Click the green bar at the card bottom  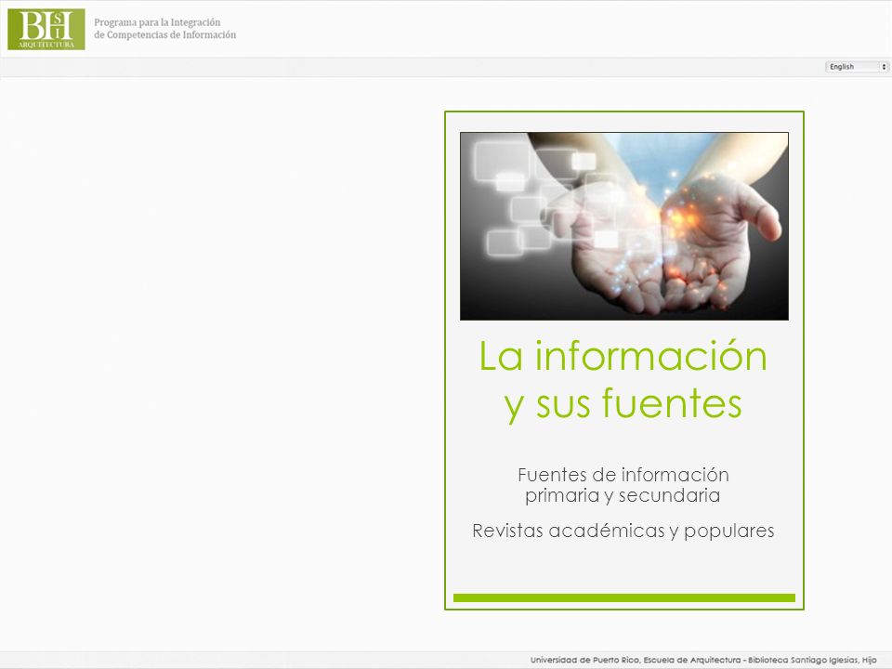tap(624, 597)
